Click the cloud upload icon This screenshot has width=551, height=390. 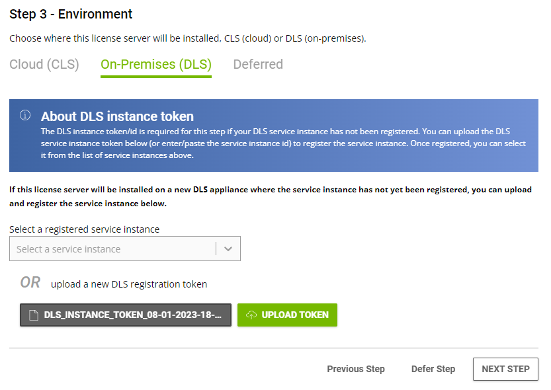[251, 315]
